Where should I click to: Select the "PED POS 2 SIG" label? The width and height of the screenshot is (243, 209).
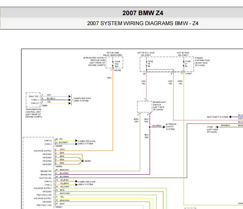pyautogui.click(x=44, y=195)
